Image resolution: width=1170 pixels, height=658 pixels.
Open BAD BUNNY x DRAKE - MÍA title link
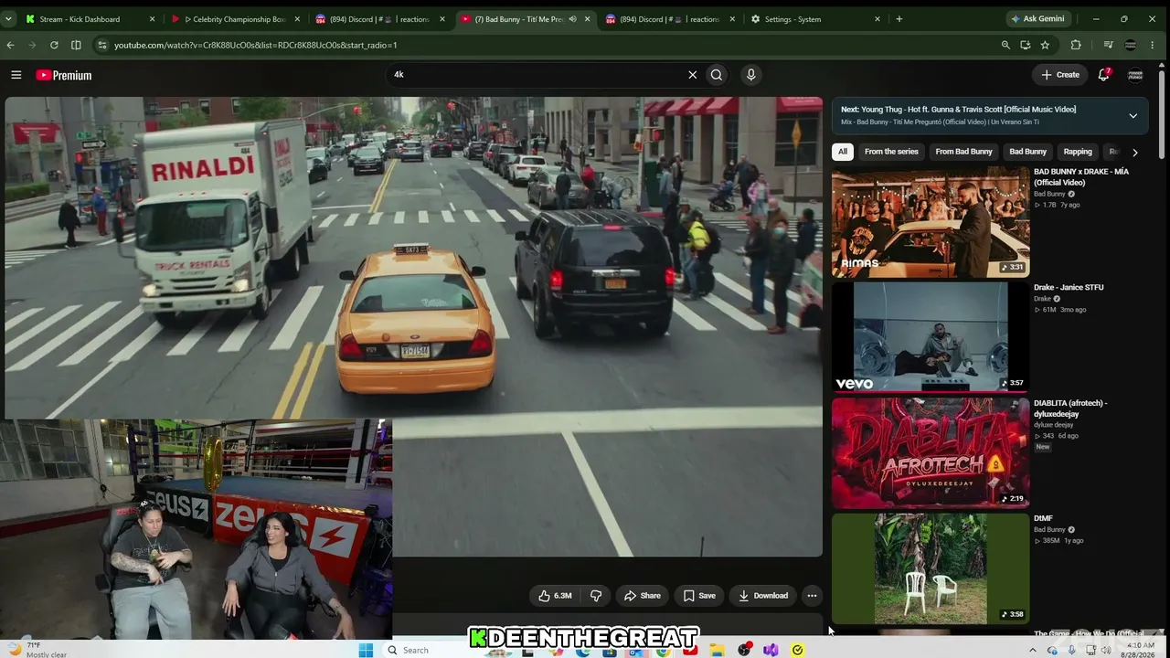(1081, 177)
